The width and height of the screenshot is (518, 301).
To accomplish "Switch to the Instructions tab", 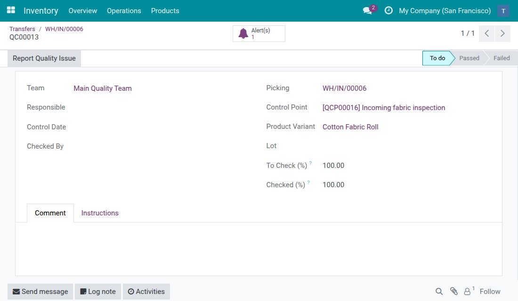I will (100, 213).
